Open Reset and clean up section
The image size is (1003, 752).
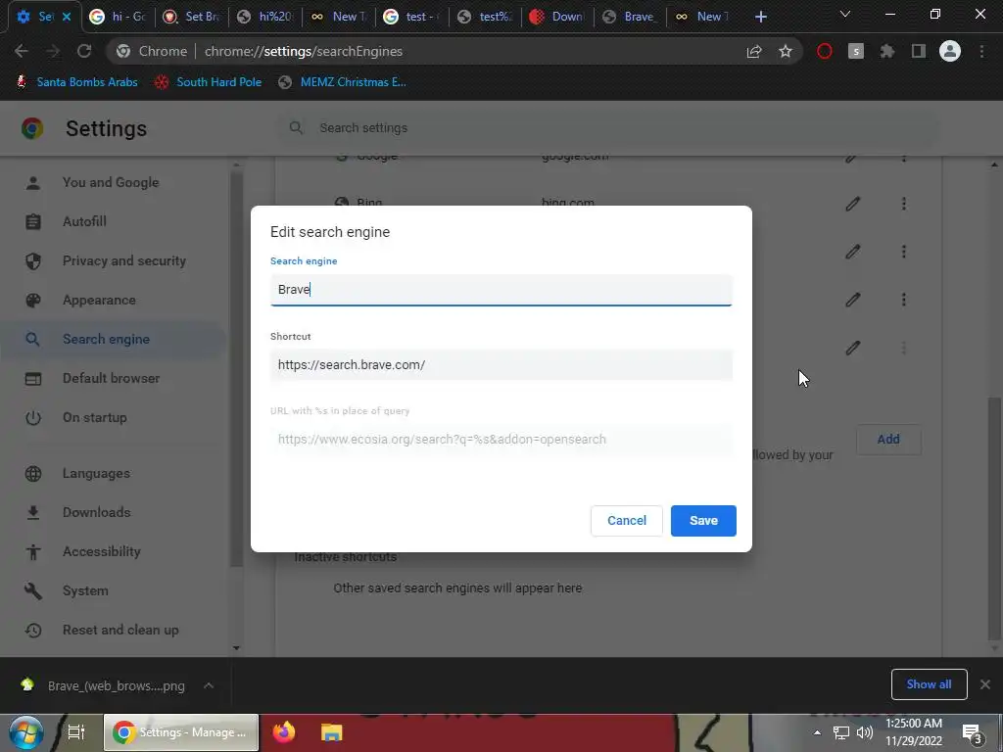click(120, 630)
